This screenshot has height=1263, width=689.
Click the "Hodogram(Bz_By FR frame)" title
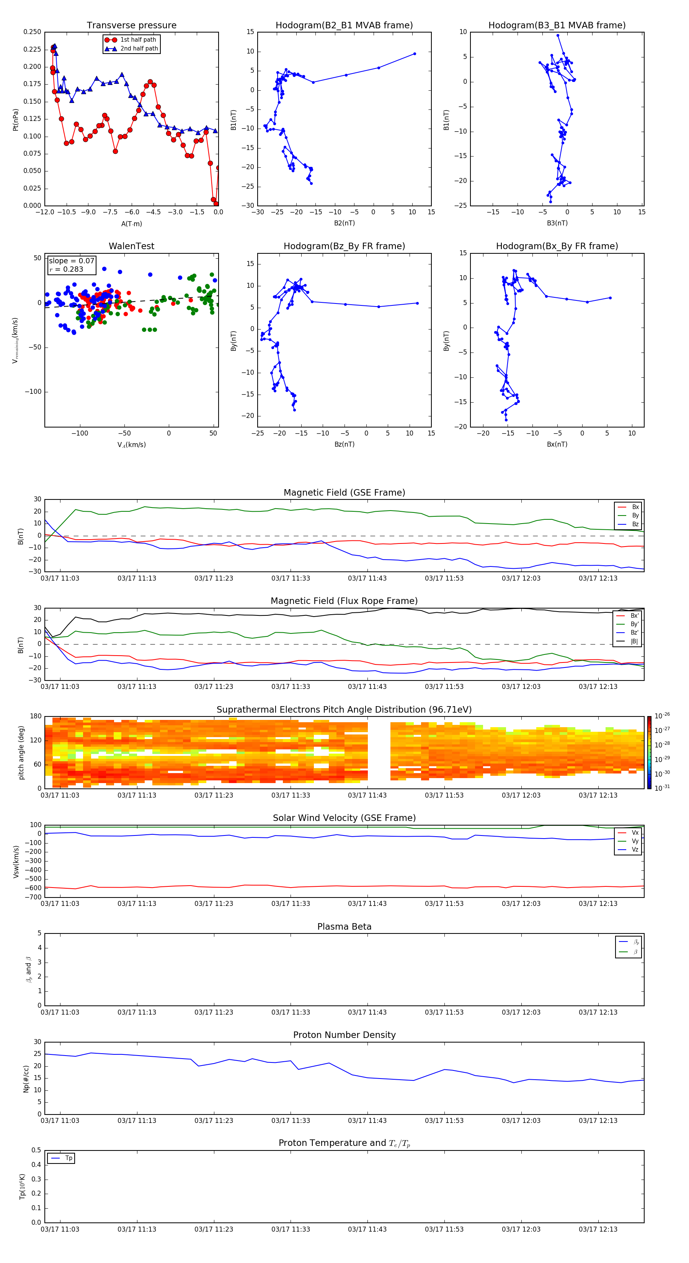click(x=344, y=246)
